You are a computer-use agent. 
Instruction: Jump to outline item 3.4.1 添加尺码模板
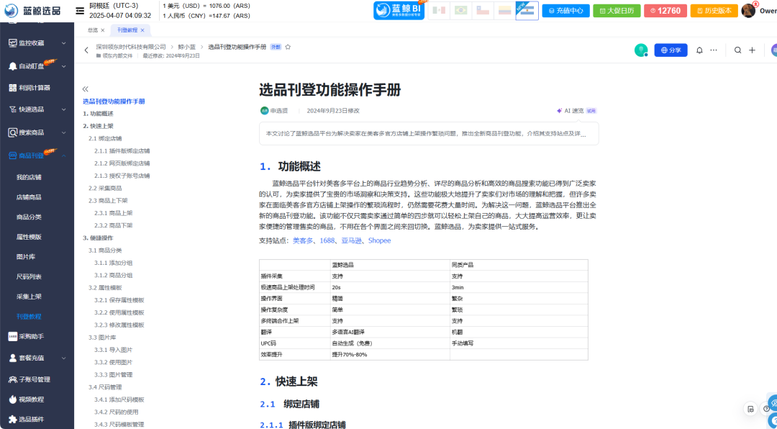pyautogui.click(x=119, y=399)
